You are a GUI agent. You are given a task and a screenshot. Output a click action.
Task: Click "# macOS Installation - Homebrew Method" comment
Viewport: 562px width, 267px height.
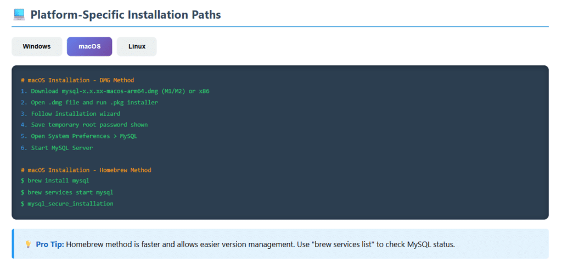(x=86, y=170)
